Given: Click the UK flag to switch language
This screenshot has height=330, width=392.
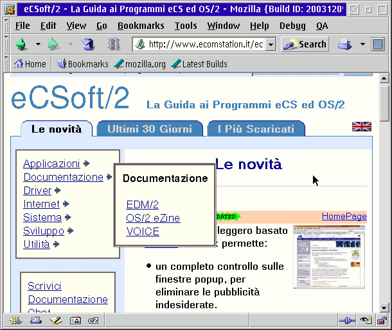Looking at the screenshot, I should (x=361, y=126).
